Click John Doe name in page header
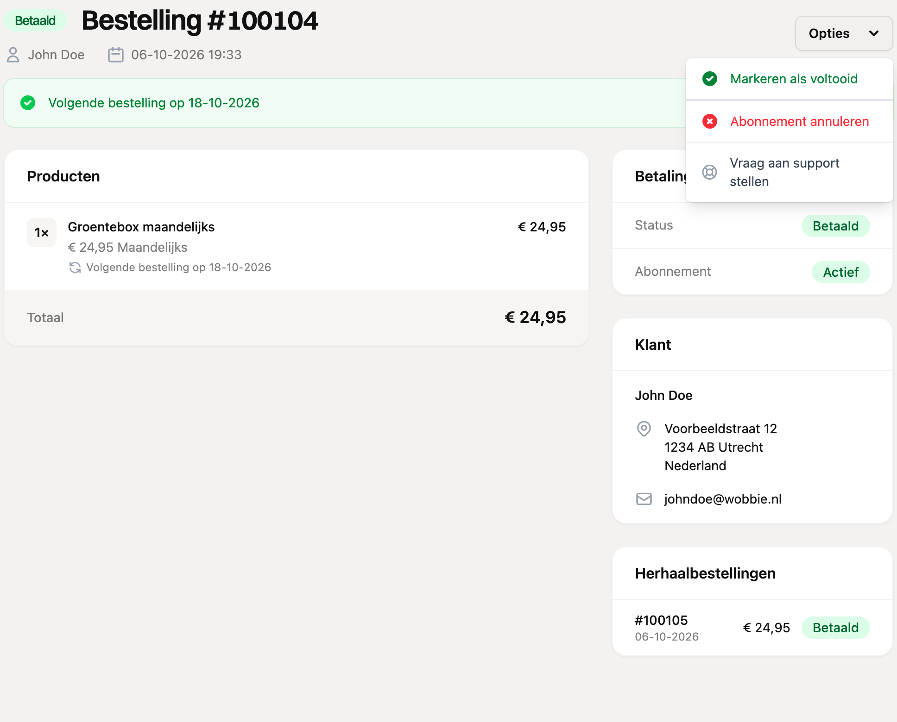This screenshot has width=897, height=722. [56, 55]
